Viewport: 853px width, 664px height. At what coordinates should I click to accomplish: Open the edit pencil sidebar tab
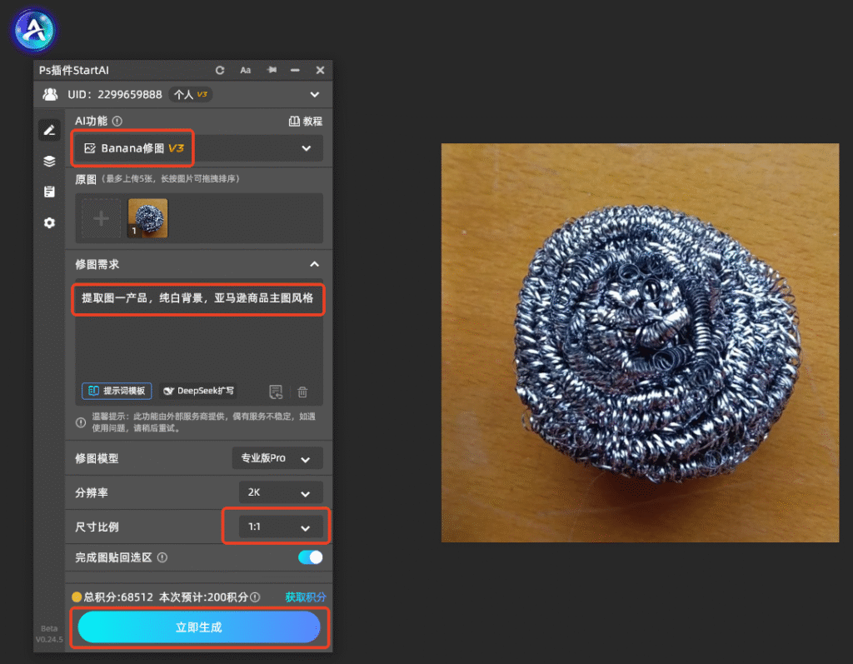click(x=49, y=130)
